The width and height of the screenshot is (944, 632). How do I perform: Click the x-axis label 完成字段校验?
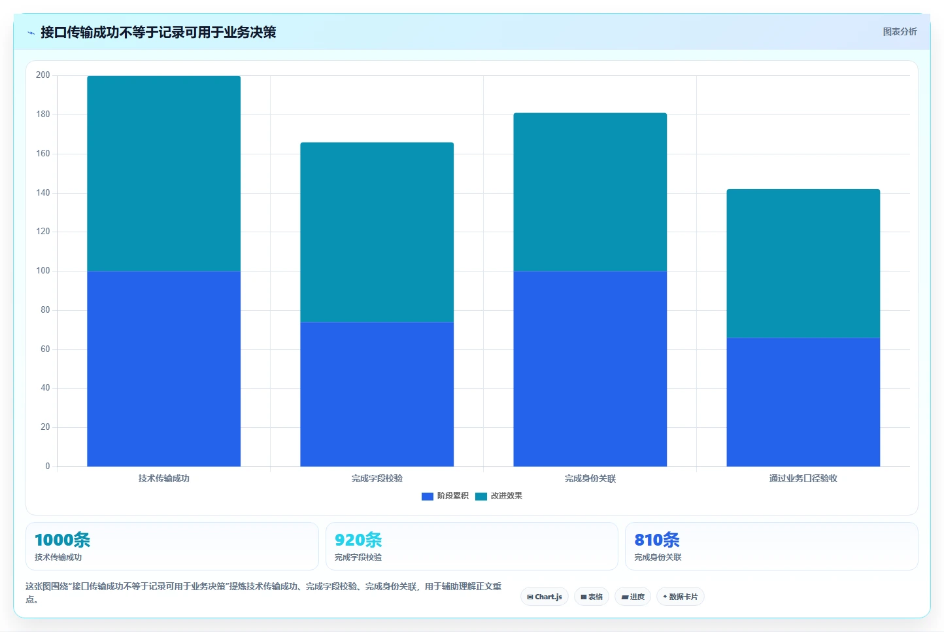(x=377, y=478)
